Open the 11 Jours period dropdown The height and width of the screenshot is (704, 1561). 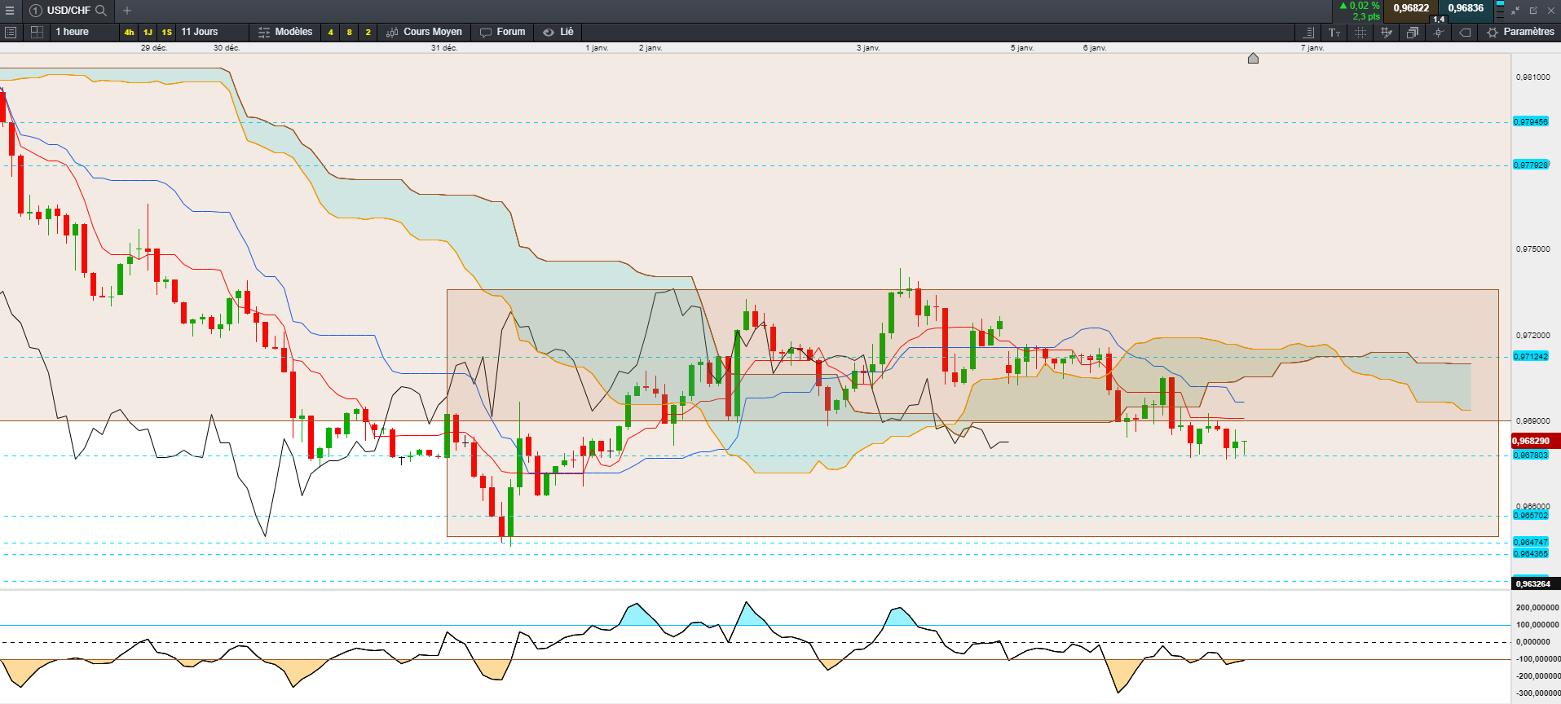(212, 32)
